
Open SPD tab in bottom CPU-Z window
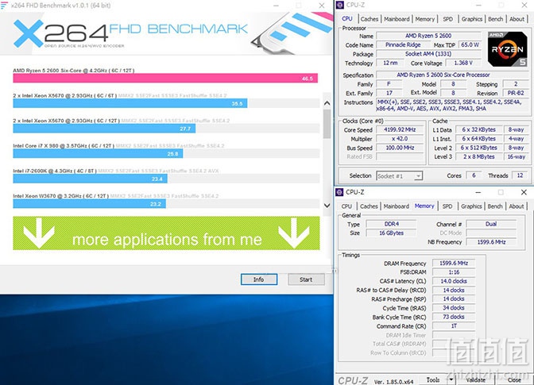(x=447, y=206)
